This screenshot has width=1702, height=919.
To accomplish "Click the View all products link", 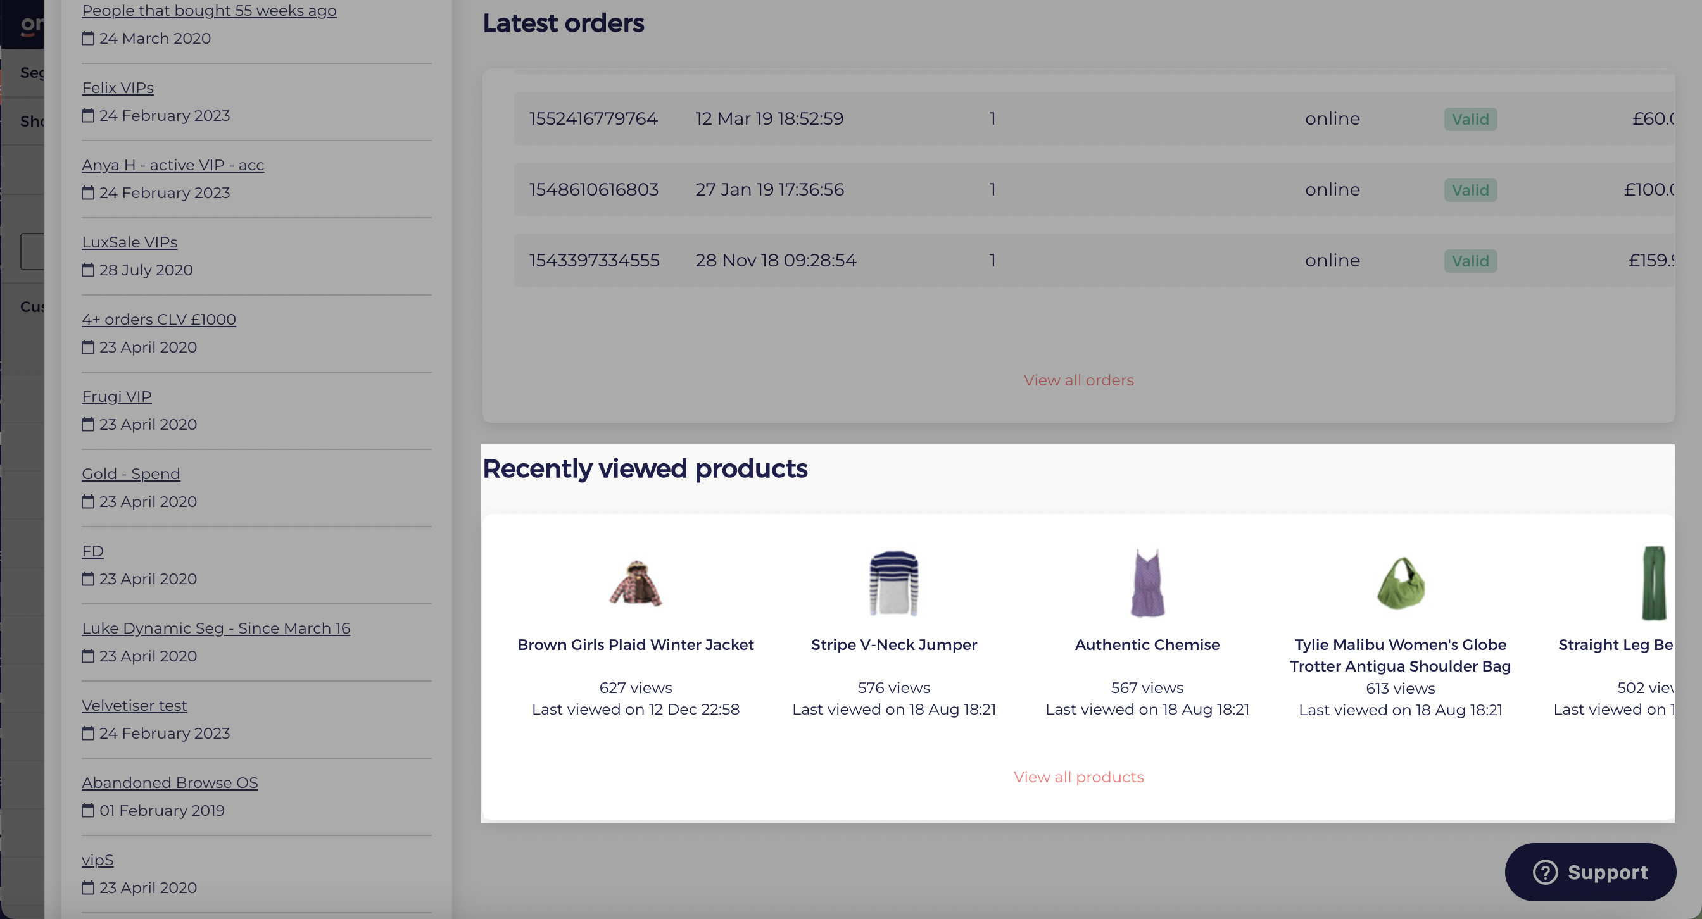I will tap(1078, 777).
